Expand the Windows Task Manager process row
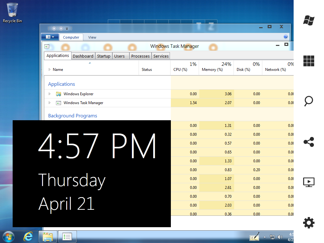The image size is (324, 243). (49, 103)
